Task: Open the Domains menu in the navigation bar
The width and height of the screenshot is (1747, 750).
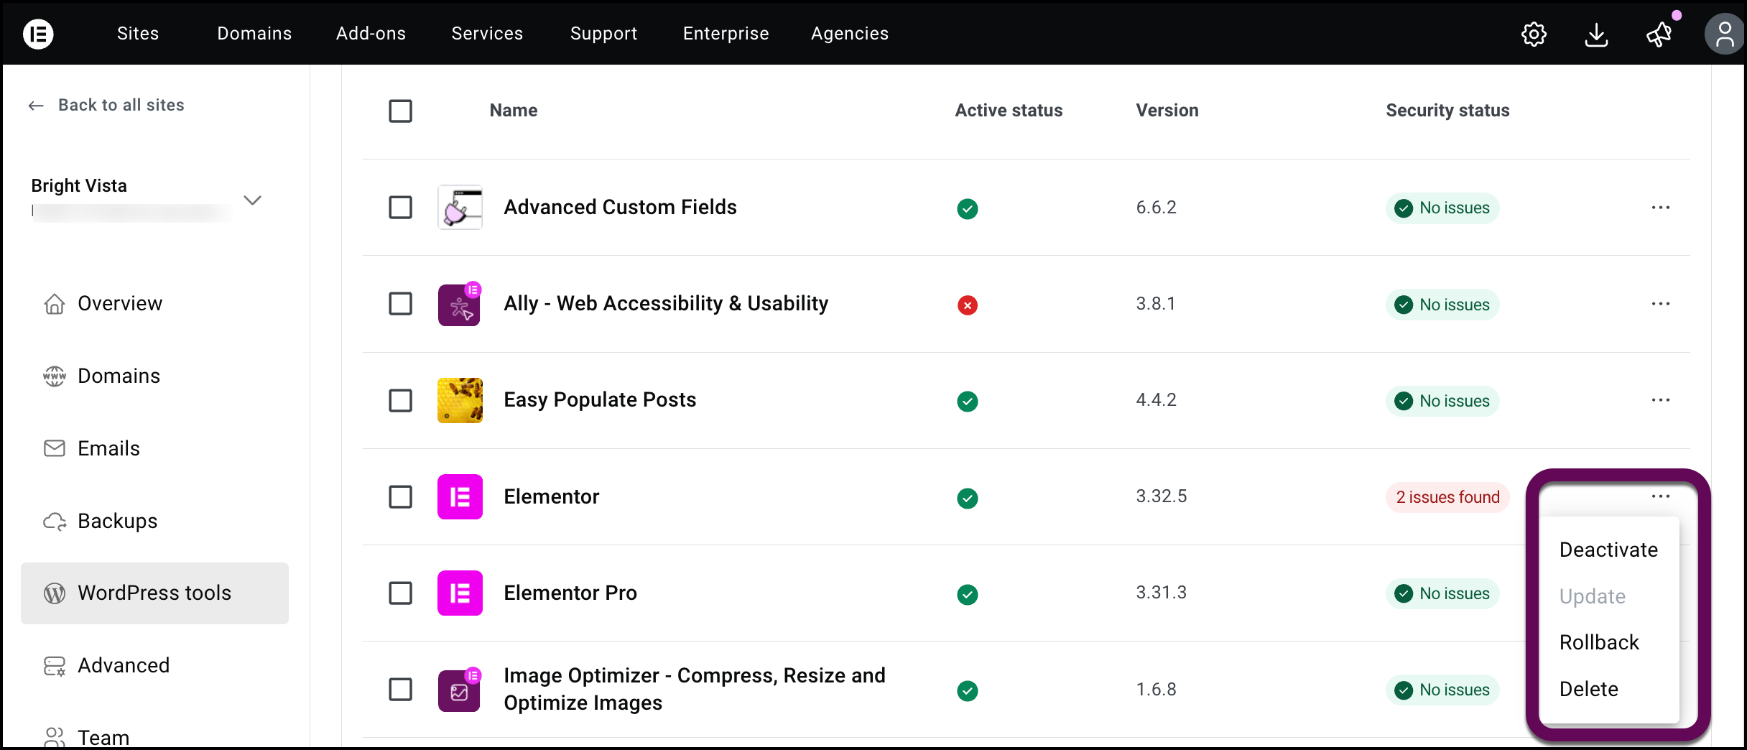Action: (253, 33)
